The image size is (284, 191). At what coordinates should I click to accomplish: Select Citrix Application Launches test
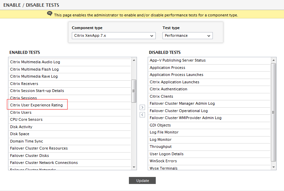[209, 82]
